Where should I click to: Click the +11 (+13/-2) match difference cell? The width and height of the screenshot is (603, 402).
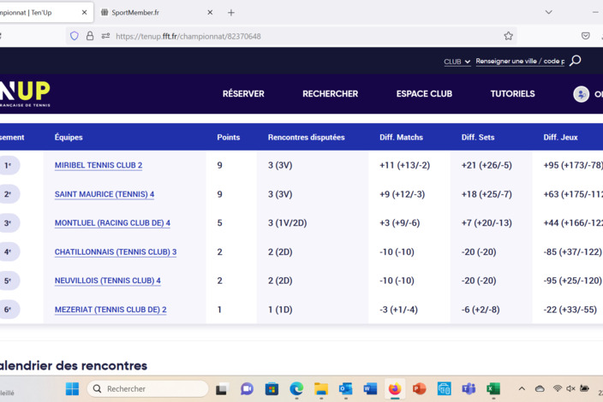click(x=404, y=165)
